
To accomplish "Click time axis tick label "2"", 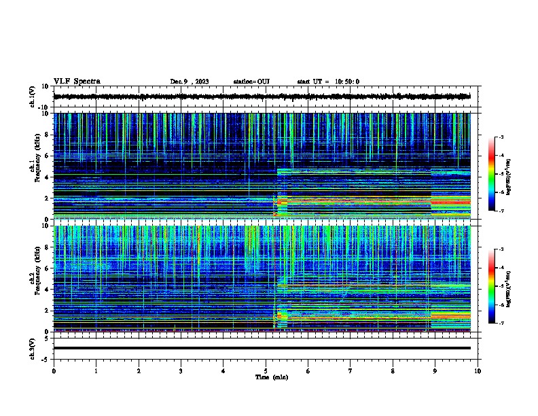I will (x=139, y=371).
